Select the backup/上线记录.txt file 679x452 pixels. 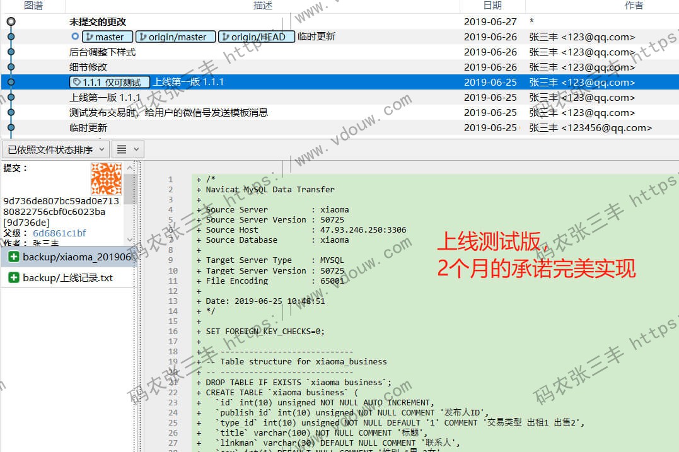tap(68, 278)
